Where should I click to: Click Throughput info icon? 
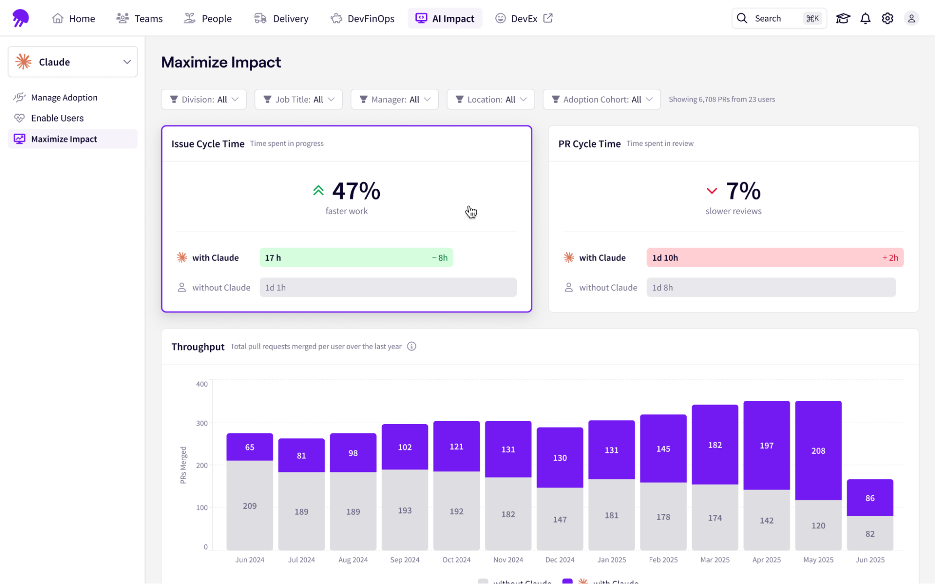412,346
